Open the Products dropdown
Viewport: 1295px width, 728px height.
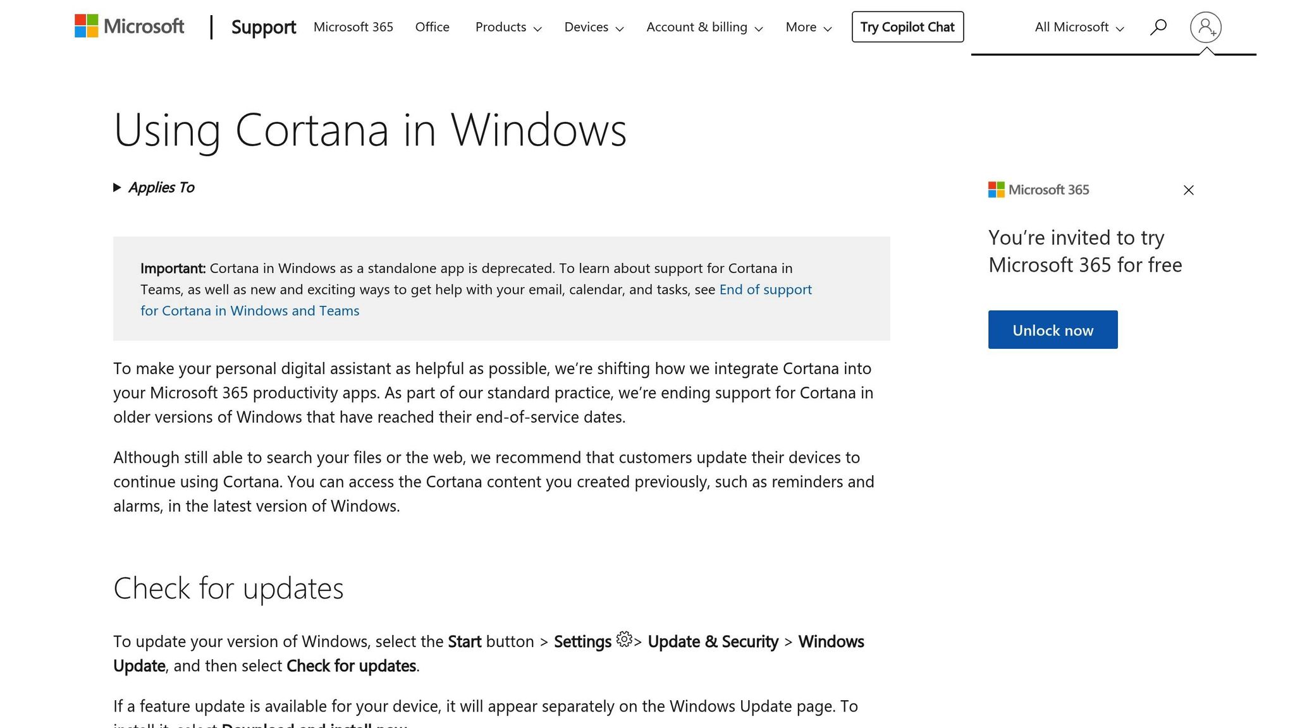[x=507, y=27]
